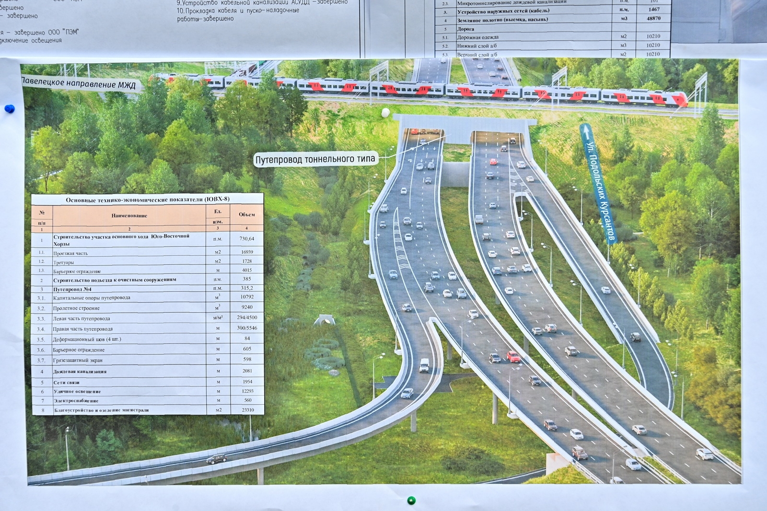Click the blue arrow labeled Ул. Подольских Курсантов

point(598,183)
